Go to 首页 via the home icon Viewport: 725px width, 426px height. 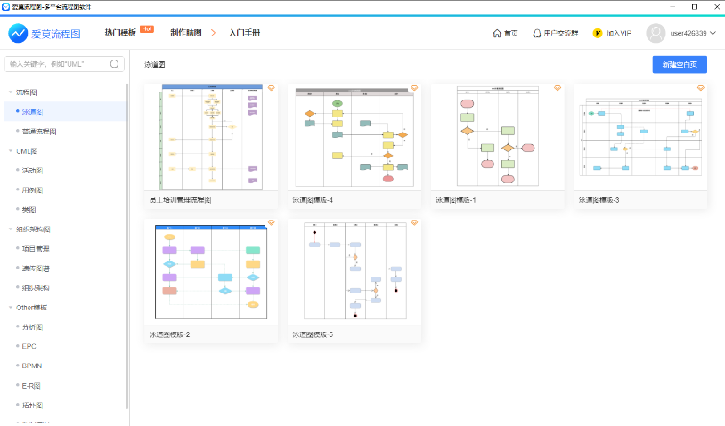497,33
